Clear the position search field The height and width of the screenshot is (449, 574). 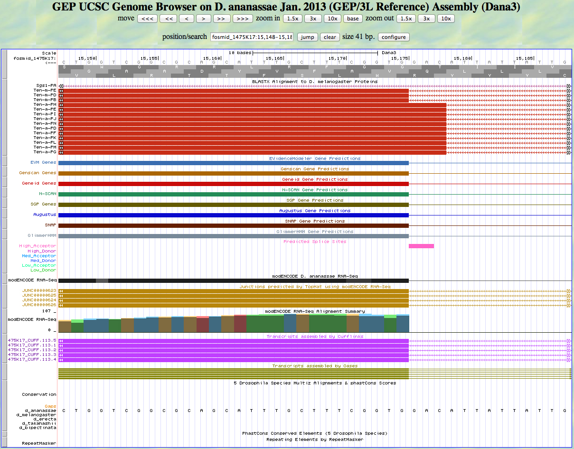[330, 37]
